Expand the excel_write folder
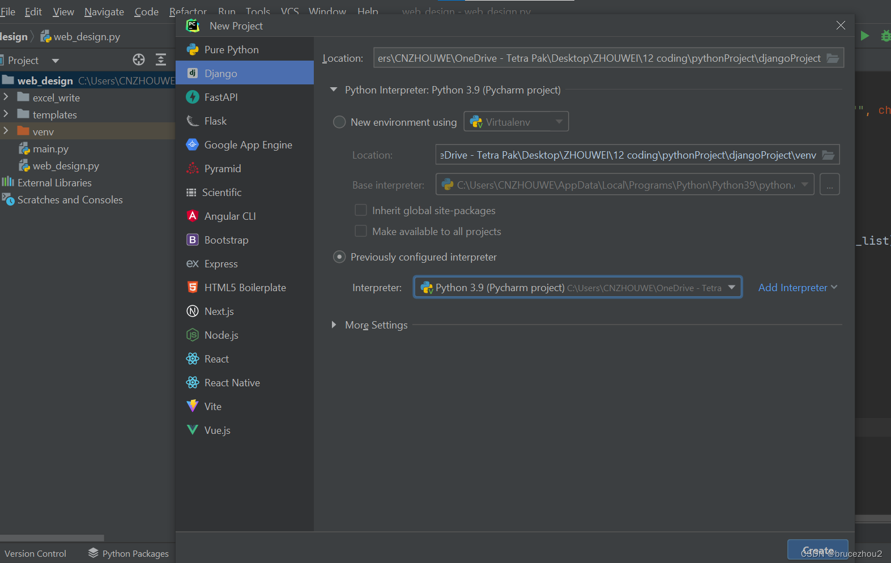 coord(6,97)
